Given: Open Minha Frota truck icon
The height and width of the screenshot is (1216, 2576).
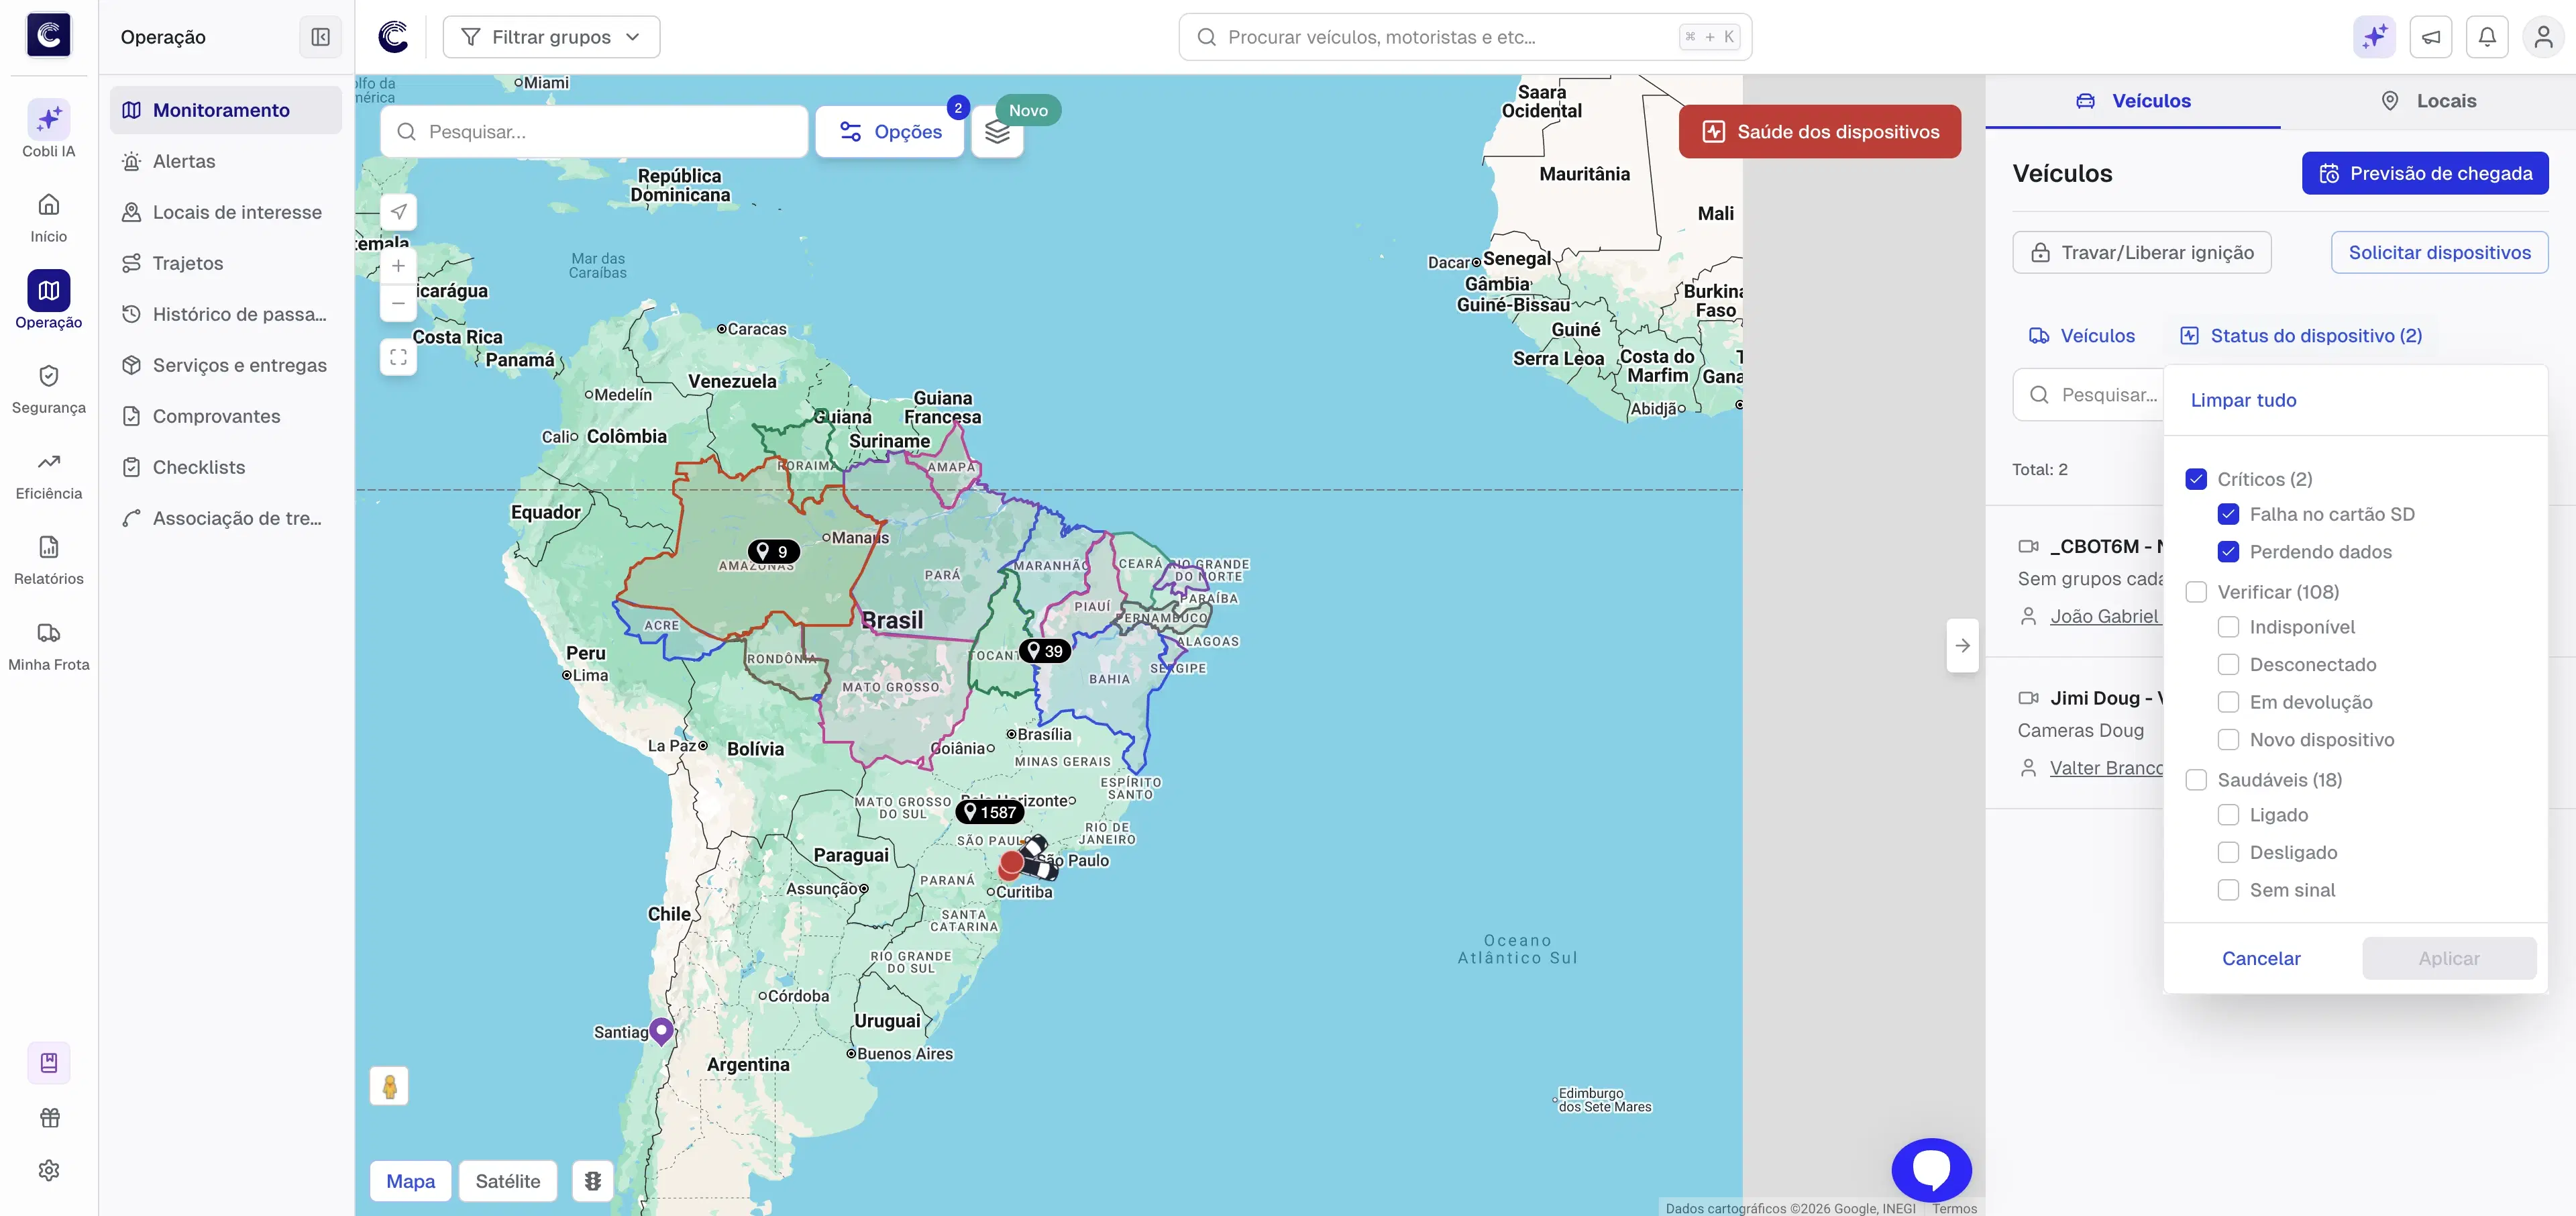Looking at the screenshot, I should click(x=48, y=633).
